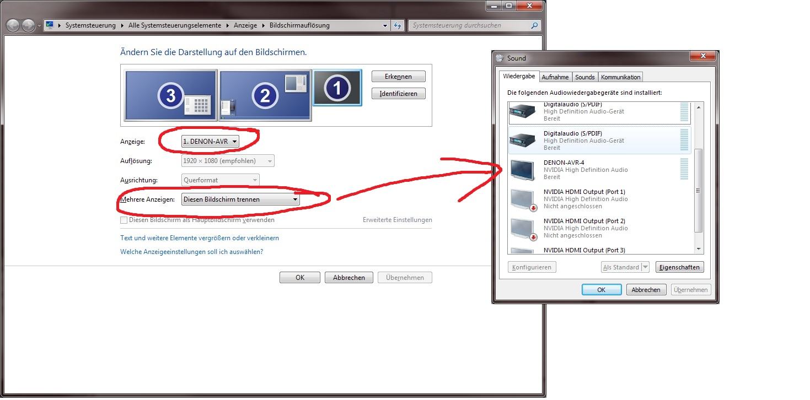Toggle 'Diesen Bildschirm als Hauptbildschirm verwenden' checkbox
Viewport: 810px width, 400px height.
[124, 220]
